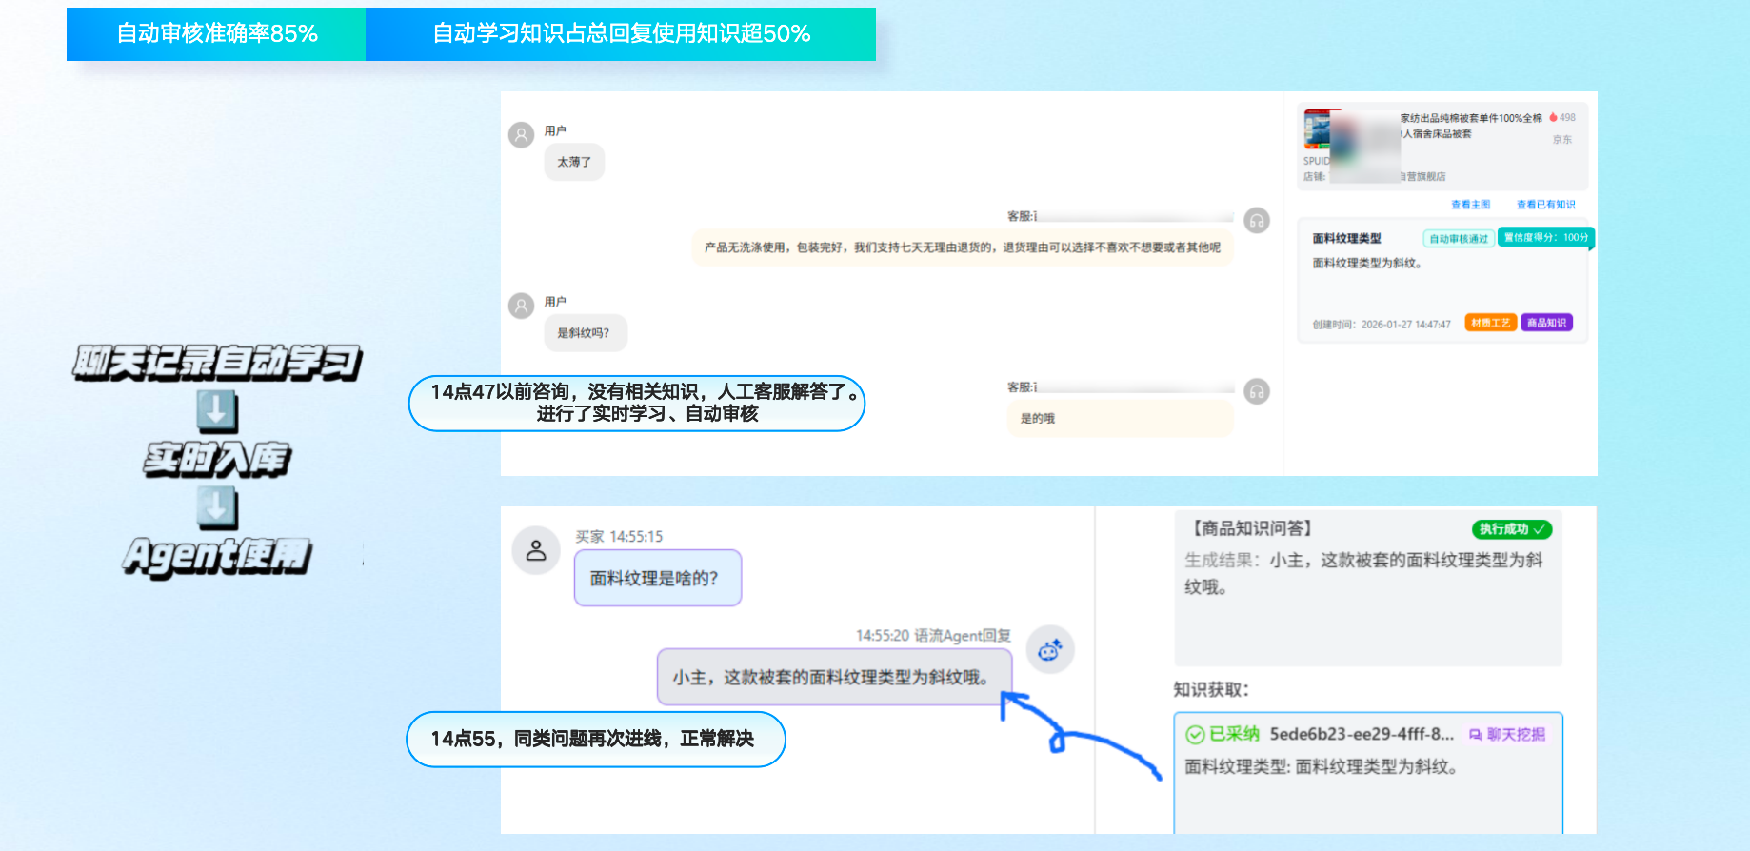1750x851 pixels.
Task: Click the down-arrow icon below 聊天记录自动学习
Action: pos(217,411)
